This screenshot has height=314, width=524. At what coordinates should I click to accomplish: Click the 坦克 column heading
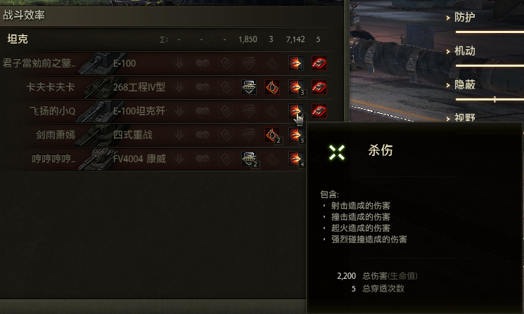point(18,39)
